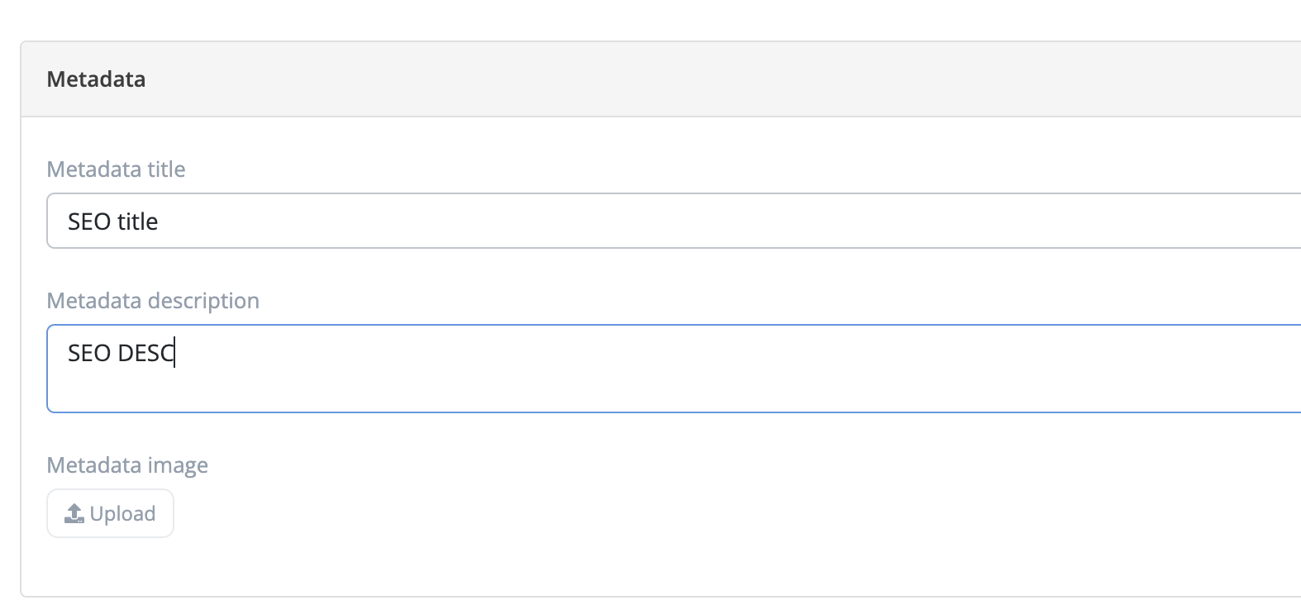Click the upload tray icon
The image size is (1301, 605).
click(x=74, y=514)
